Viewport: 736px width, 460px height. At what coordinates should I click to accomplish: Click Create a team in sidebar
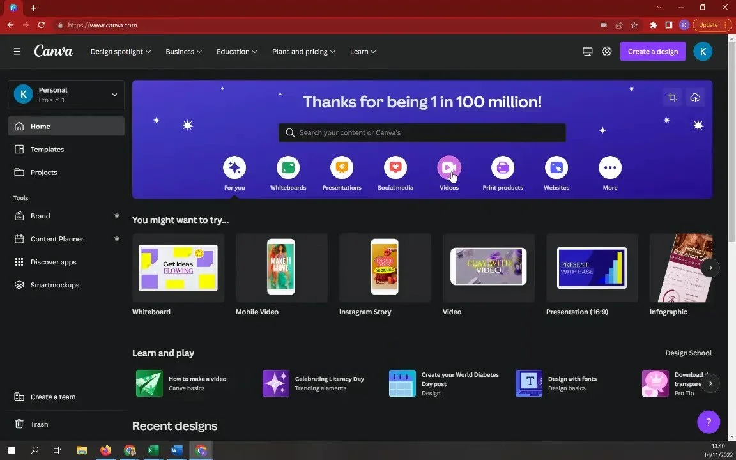tap(66, 397)
